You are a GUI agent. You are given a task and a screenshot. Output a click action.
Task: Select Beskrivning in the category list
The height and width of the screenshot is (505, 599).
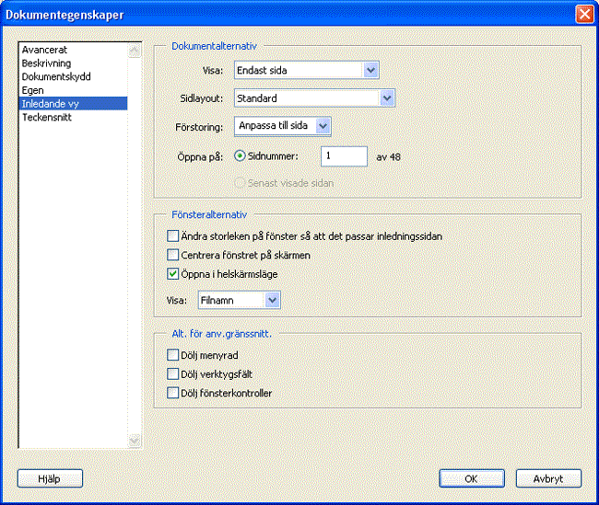[47, 63]
